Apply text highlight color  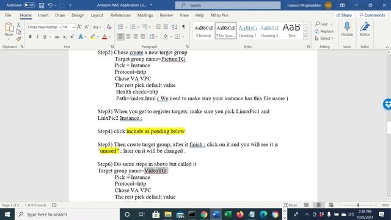[92, 37]
